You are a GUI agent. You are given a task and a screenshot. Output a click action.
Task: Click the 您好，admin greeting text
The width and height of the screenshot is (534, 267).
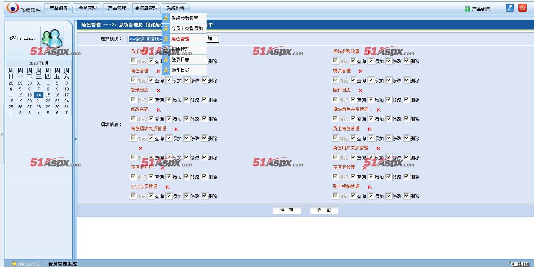22,38
